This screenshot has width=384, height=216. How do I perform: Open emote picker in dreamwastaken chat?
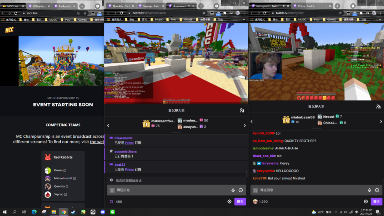coord(241,190)
